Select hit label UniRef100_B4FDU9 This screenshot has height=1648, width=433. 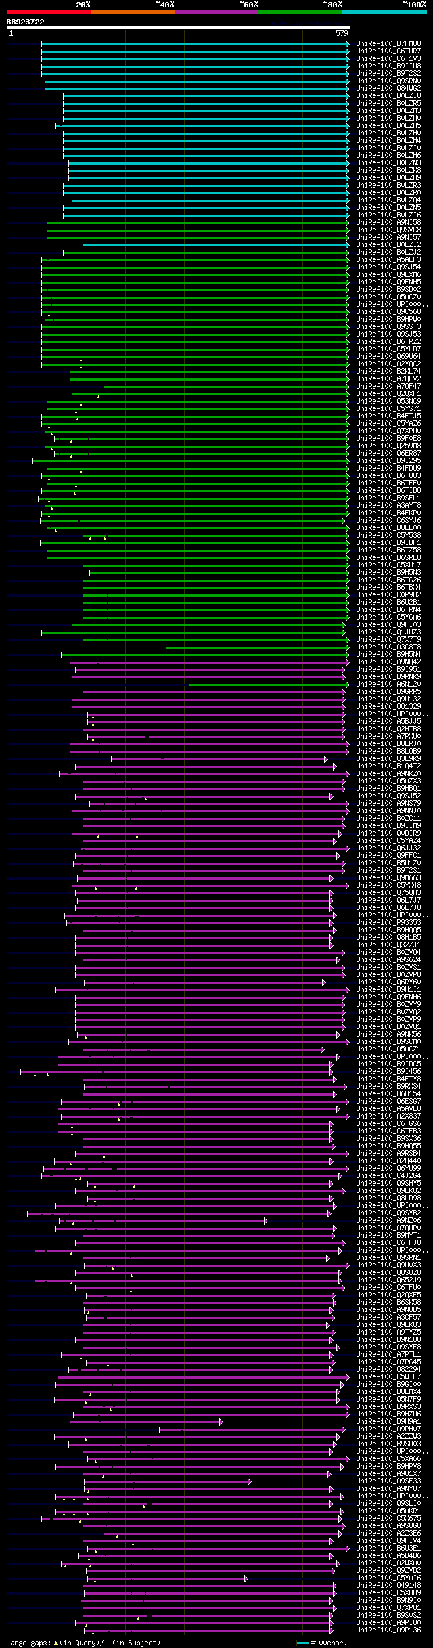point(388,469)
